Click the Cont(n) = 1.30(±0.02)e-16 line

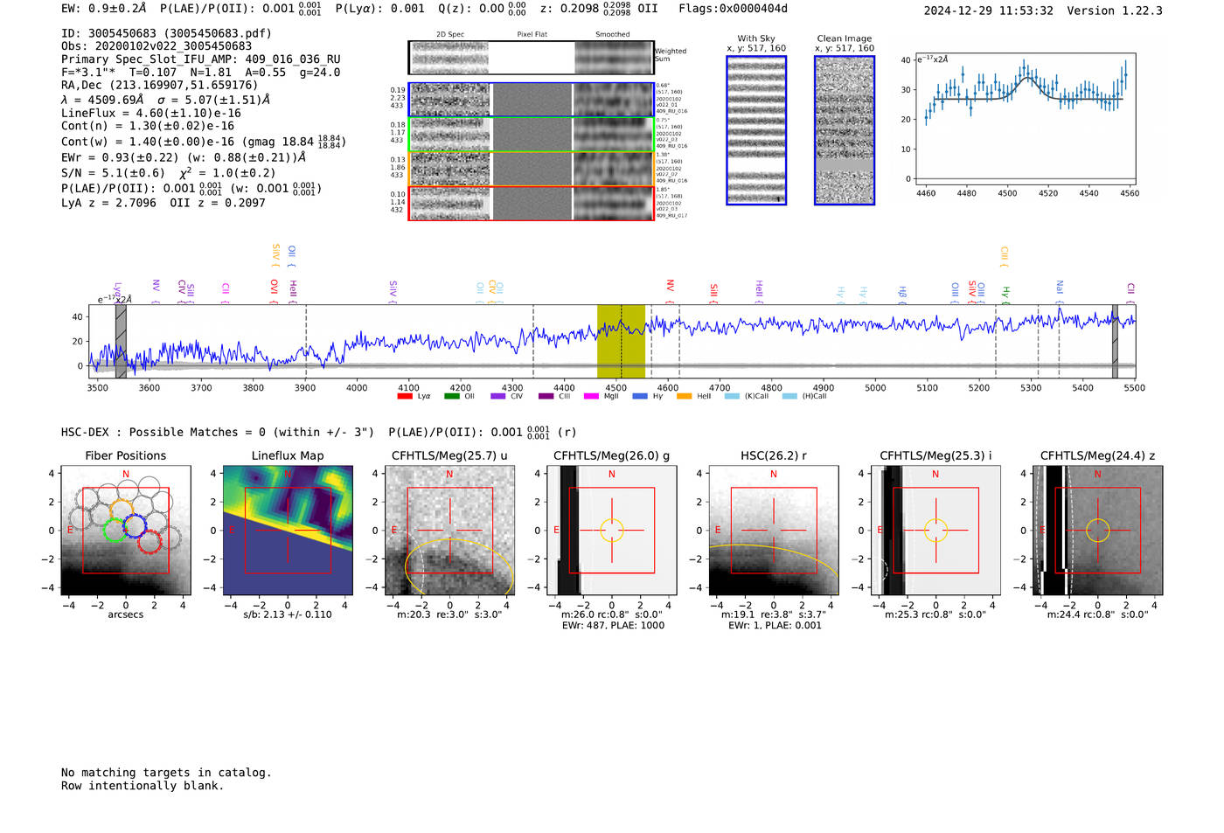148,126
